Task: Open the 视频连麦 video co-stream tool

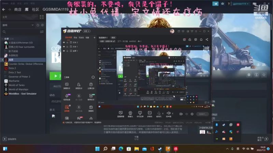Action: point(67,97)
